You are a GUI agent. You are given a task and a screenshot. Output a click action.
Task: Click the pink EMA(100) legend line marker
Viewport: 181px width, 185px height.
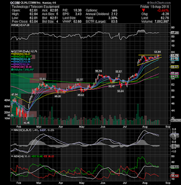tap(12, 67)
